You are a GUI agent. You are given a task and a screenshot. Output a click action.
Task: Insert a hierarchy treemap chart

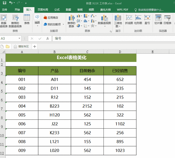pos(86,16)
